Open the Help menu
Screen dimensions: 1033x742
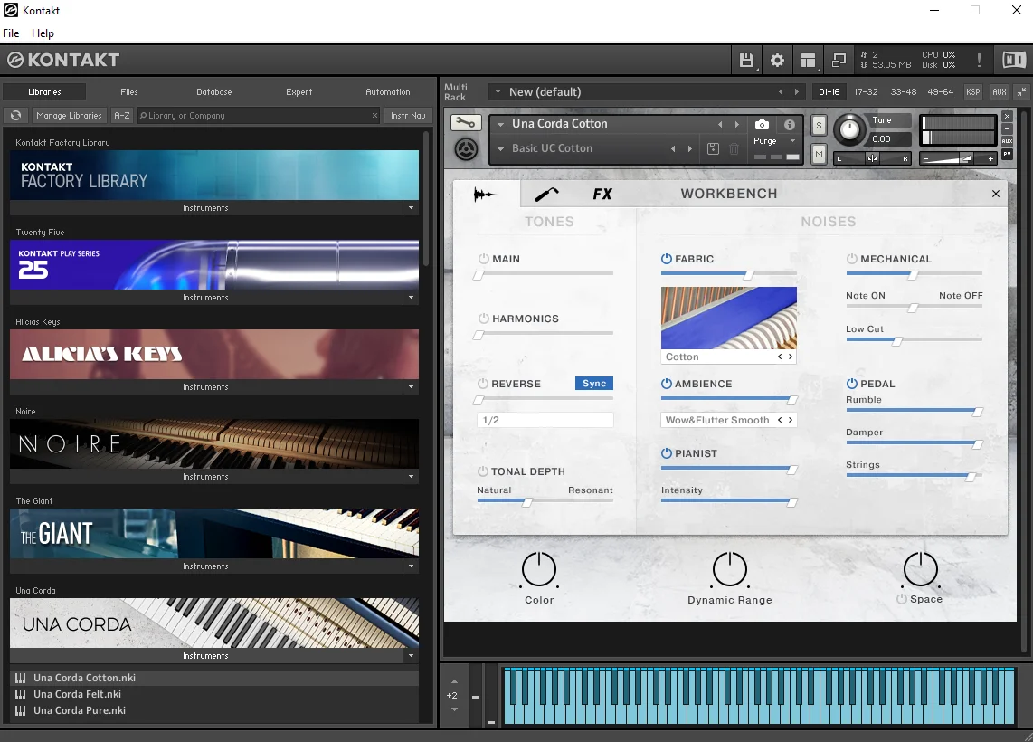click(43, 33)
